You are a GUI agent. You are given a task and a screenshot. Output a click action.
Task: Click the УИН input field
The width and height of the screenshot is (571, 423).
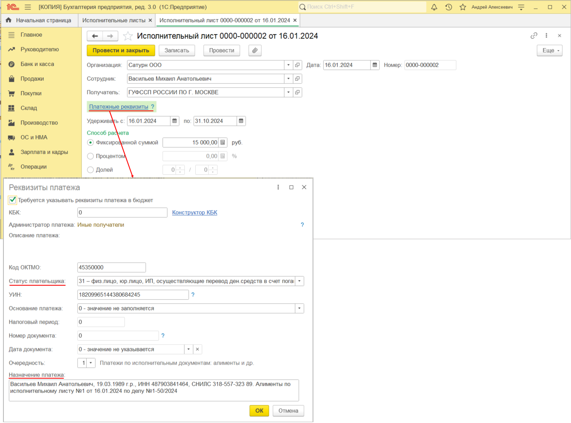(133, 295)
